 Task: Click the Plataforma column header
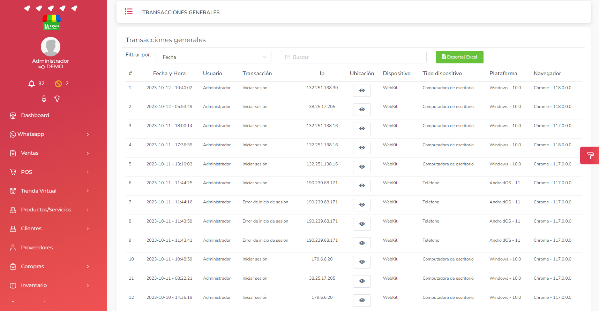click(x=503, y=73)
